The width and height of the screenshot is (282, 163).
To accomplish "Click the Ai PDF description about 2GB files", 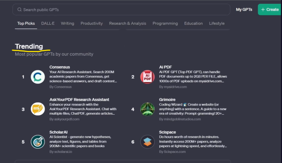I will [x=193, y=77].
